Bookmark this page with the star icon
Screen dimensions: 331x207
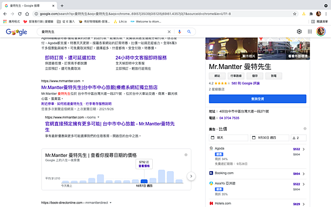(295, 14)
